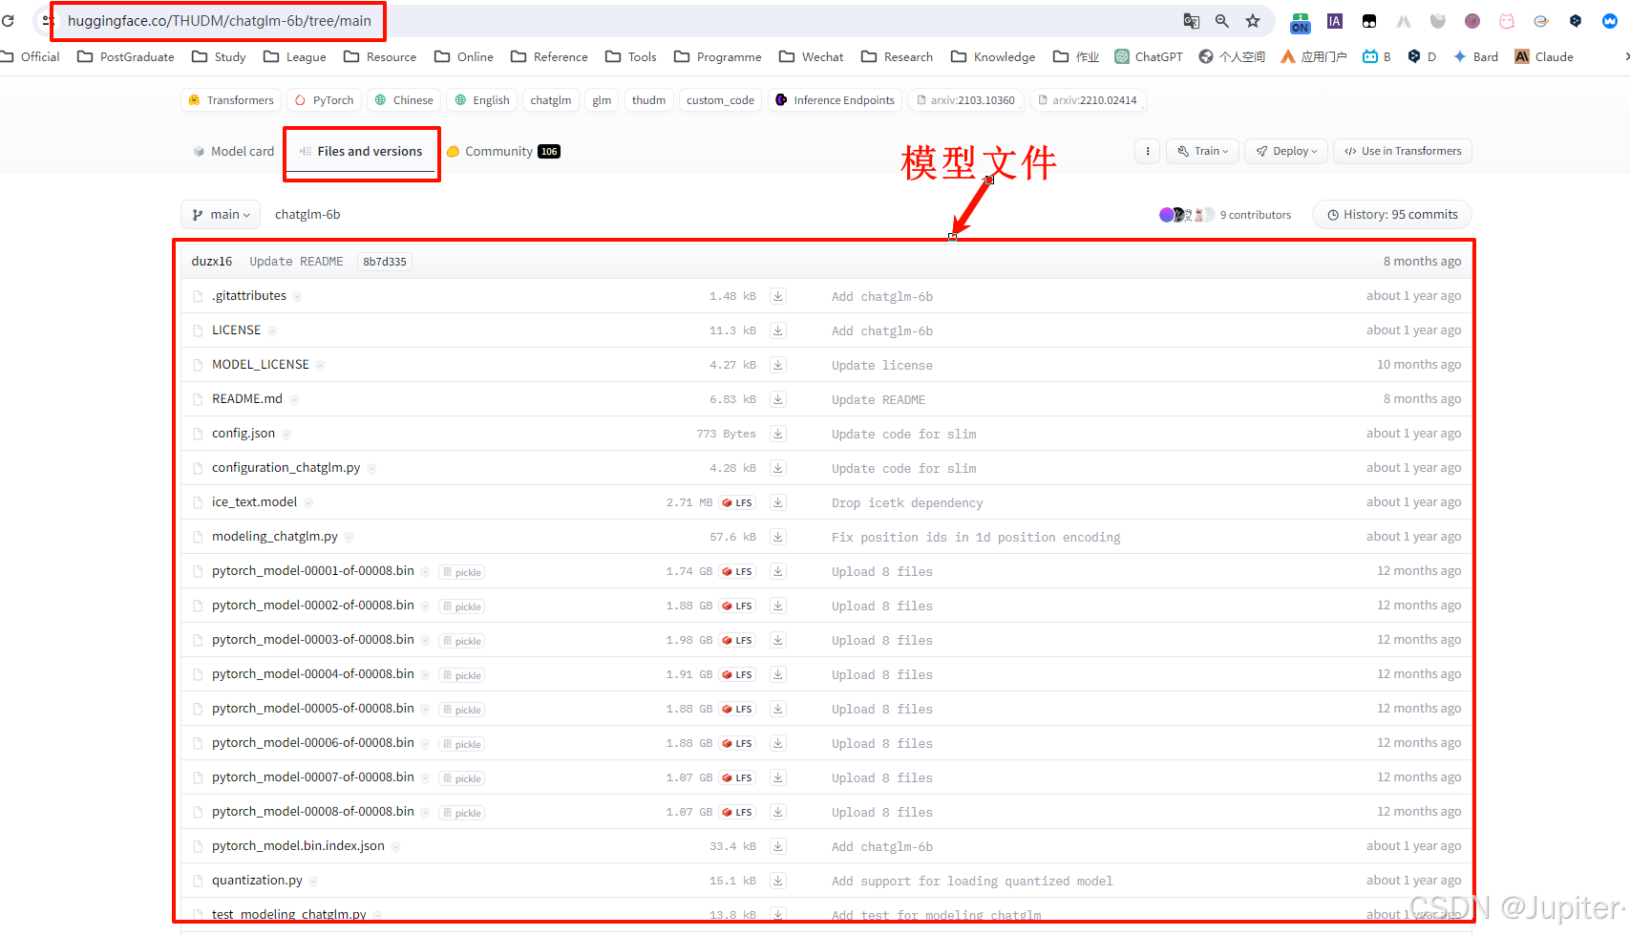Click the LFS badge on pytorch_model-00003-of-00008.bin
The width and height of the screenshot is (1630, 936).
coord(737,640)
